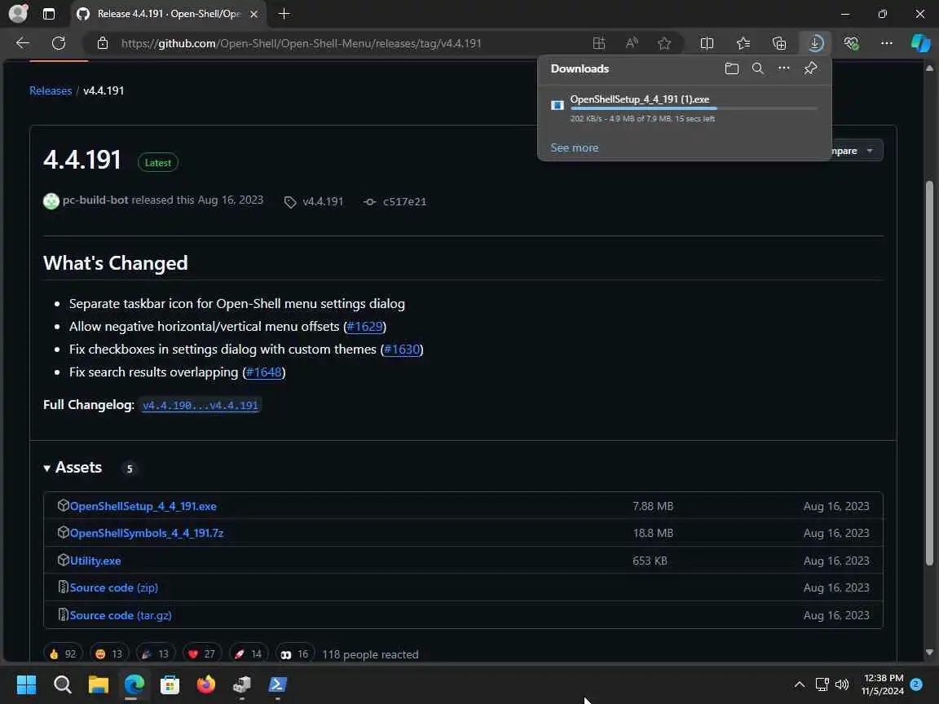This screenshot has width=939, height=704.
Task: Click the page vertical scrollbar
Action: pos(929,372)
